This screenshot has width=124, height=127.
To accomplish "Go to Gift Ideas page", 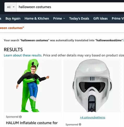I will (101, 19).
